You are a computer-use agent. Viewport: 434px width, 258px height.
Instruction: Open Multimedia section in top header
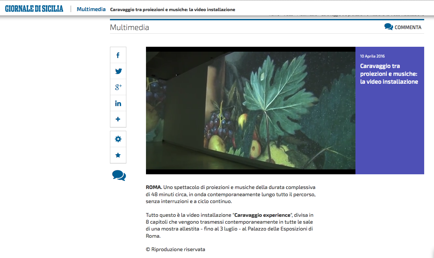click(91, 9)
